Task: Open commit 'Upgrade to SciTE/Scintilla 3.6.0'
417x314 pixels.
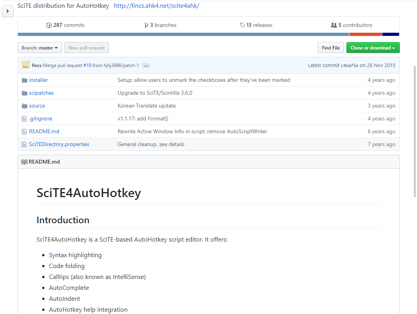Action: pos(155,93)
